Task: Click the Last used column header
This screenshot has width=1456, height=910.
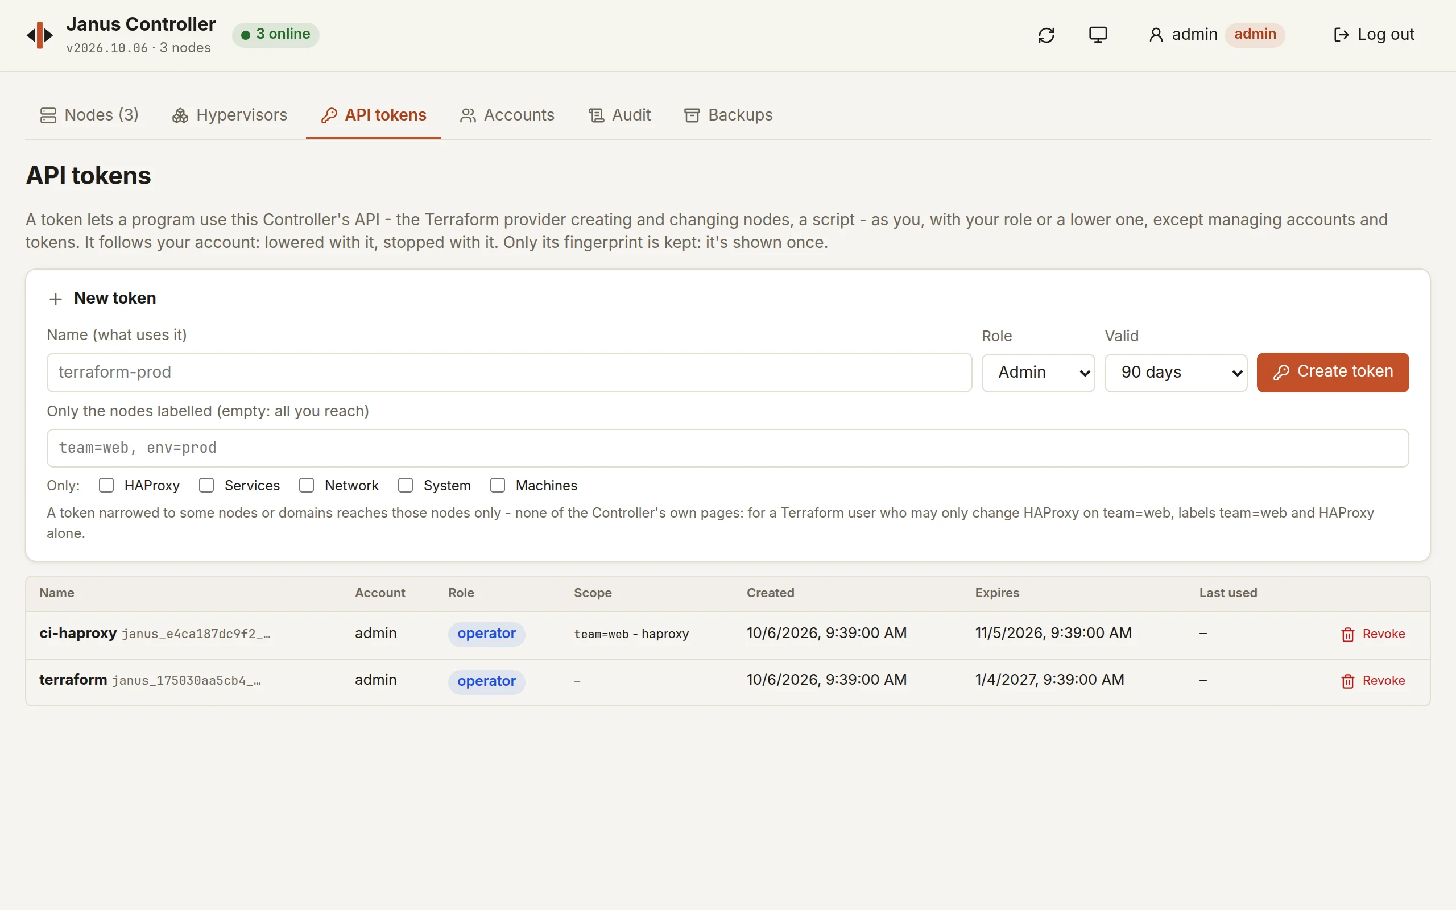Action: click(x=1228, y=593)
